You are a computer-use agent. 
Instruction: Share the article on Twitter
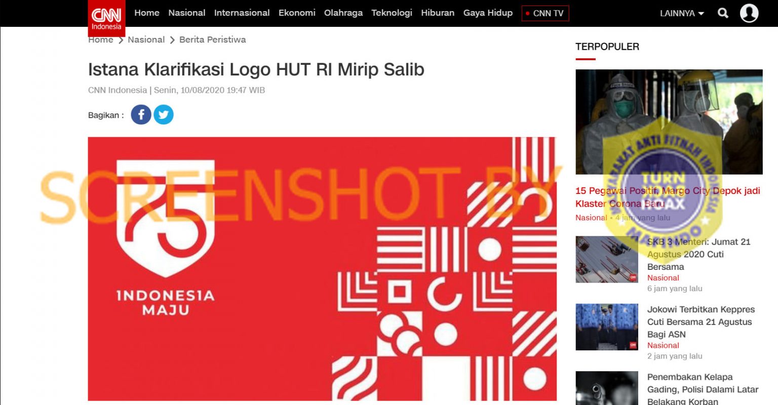[x=164, y=114]
